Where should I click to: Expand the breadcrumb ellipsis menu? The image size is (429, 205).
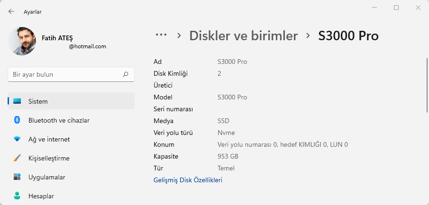point(161,35)
